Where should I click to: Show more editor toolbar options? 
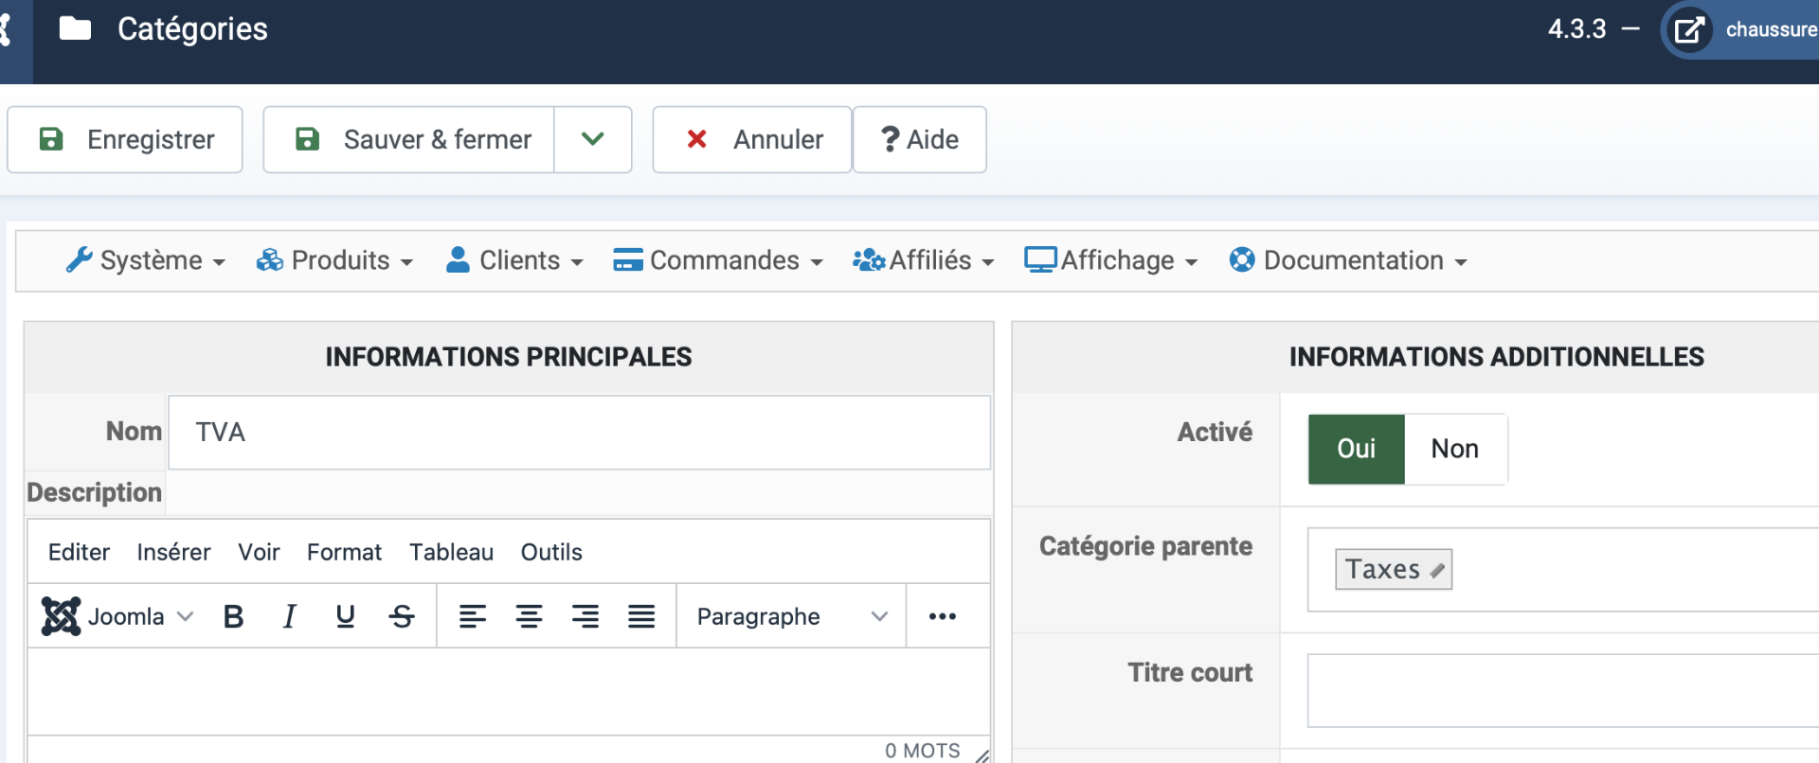pos(942,617)
